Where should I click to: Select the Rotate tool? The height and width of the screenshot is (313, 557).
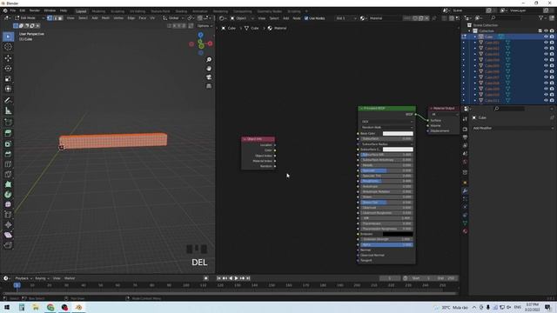point(8,68)
